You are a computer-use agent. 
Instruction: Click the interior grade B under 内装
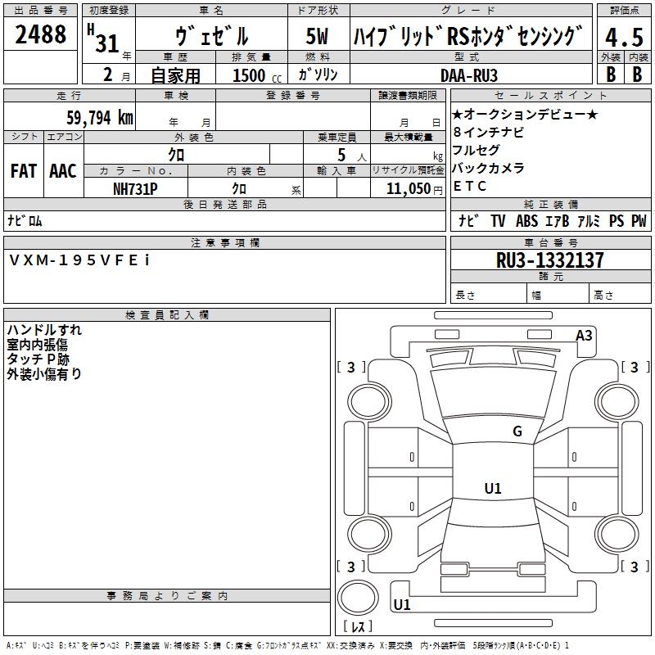(x=637, y=75)
